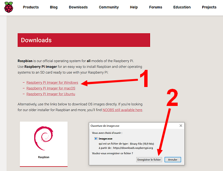223x171 pixels.
Task: Open the Products menu
Action: pos(31,7)
